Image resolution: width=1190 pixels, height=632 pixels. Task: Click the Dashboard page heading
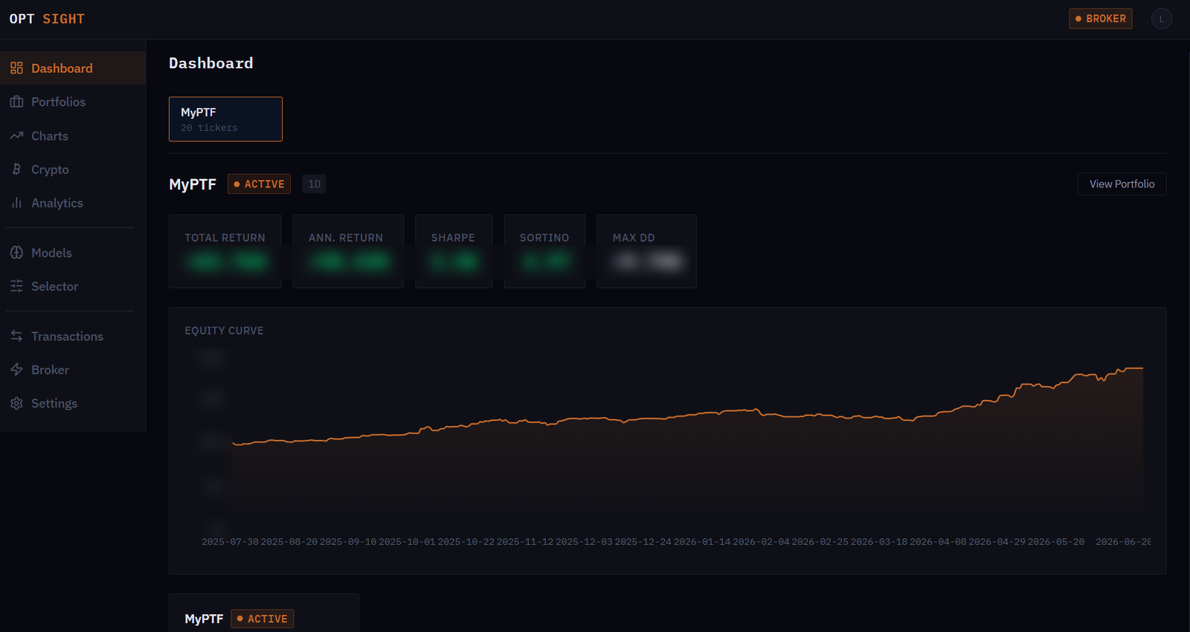[x=211, y=63]
